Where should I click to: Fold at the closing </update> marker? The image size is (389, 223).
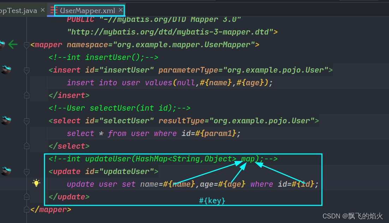pyautogui.click(x=26, y=197)
